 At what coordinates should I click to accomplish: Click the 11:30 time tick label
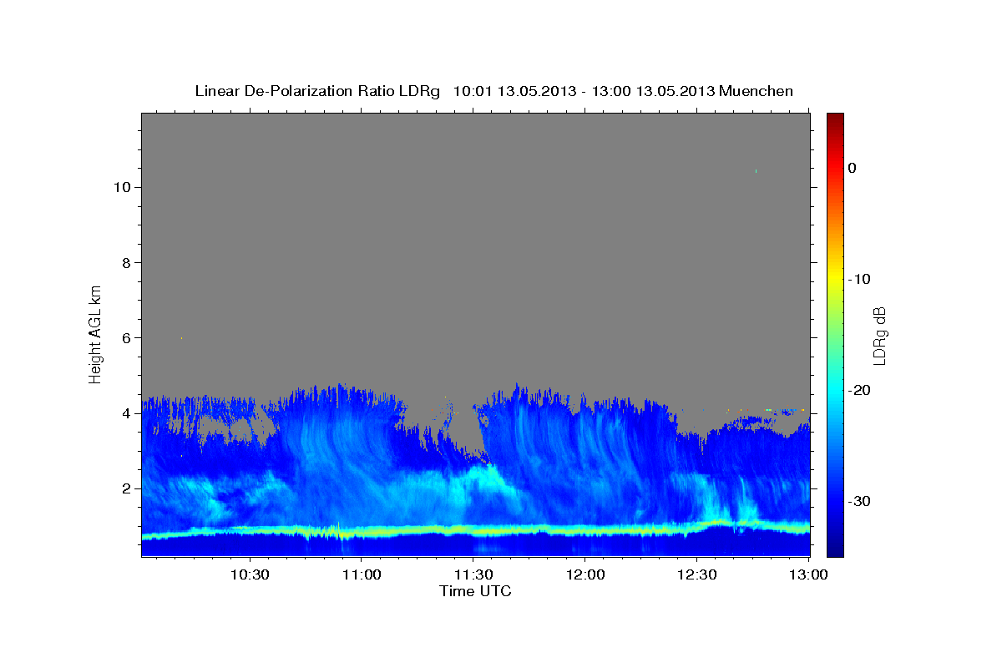click(x=473, y=575)
